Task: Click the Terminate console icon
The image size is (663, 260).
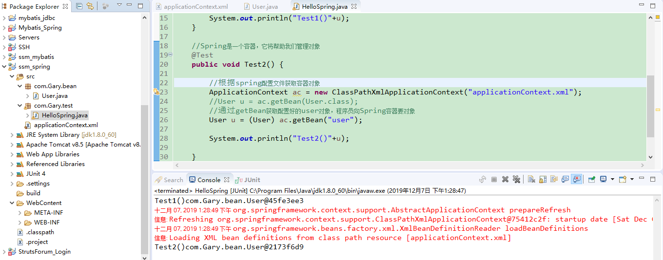Action: (494, 180)
